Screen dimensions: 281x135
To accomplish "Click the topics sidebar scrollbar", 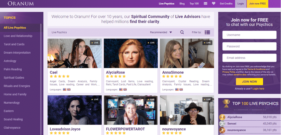I will point(41,79).
